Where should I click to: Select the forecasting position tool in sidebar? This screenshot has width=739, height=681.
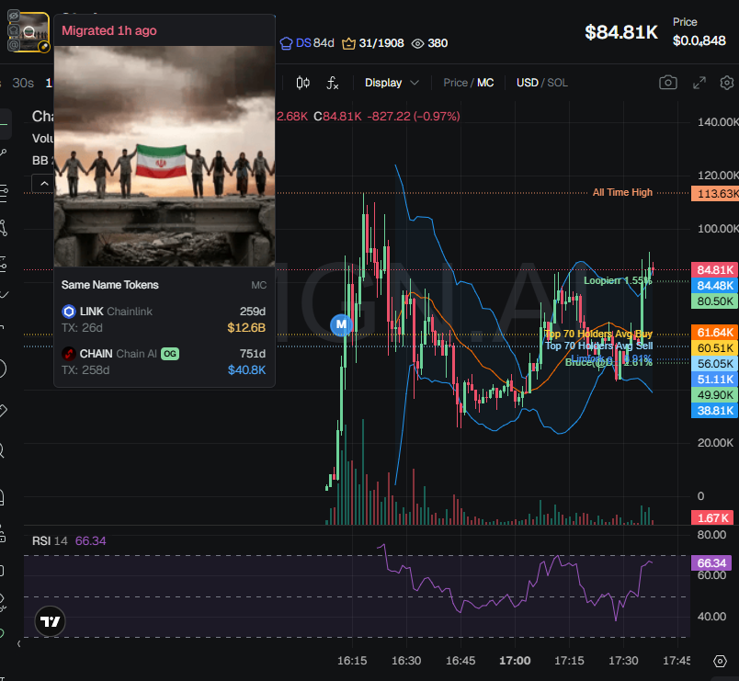coord(4,265)
